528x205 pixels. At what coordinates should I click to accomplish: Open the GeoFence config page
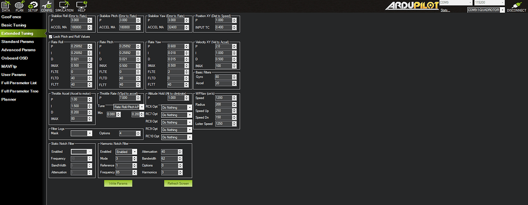point(11,17)
